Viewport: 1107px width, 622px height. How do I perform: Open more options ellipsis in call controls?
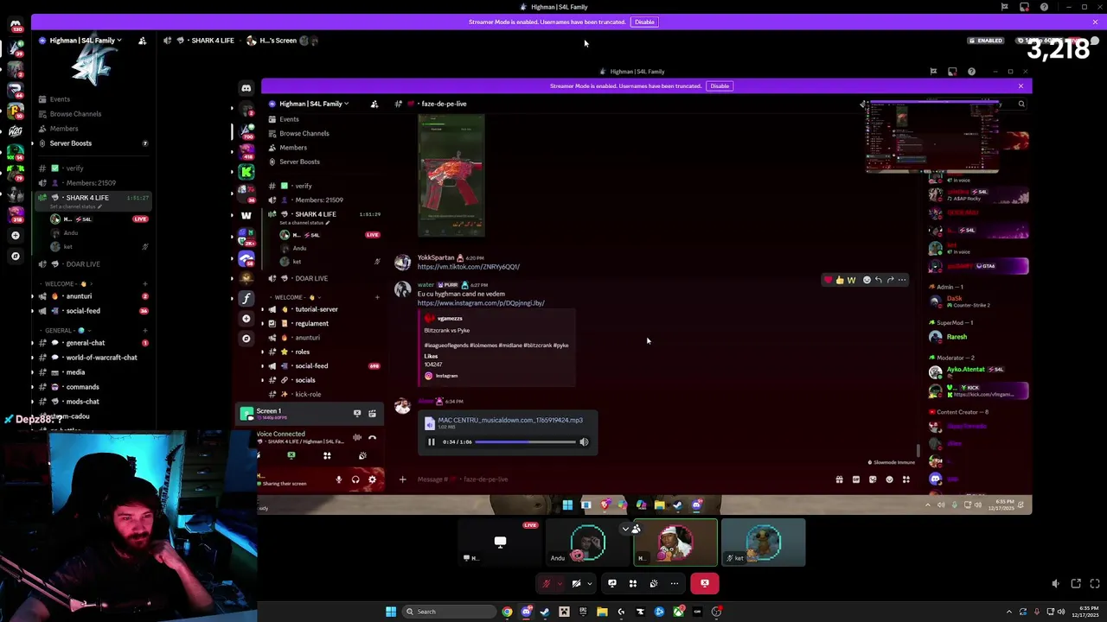click(675, 584)
